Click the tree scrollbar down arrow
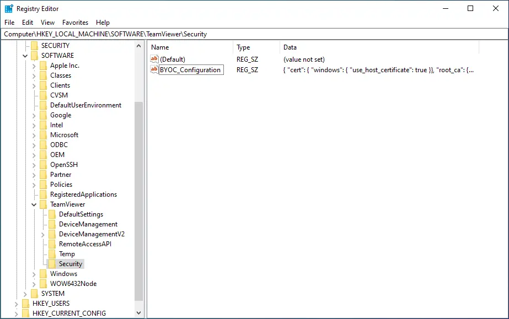Viewport: 509px width, 319px height. [x=138, y=313]
